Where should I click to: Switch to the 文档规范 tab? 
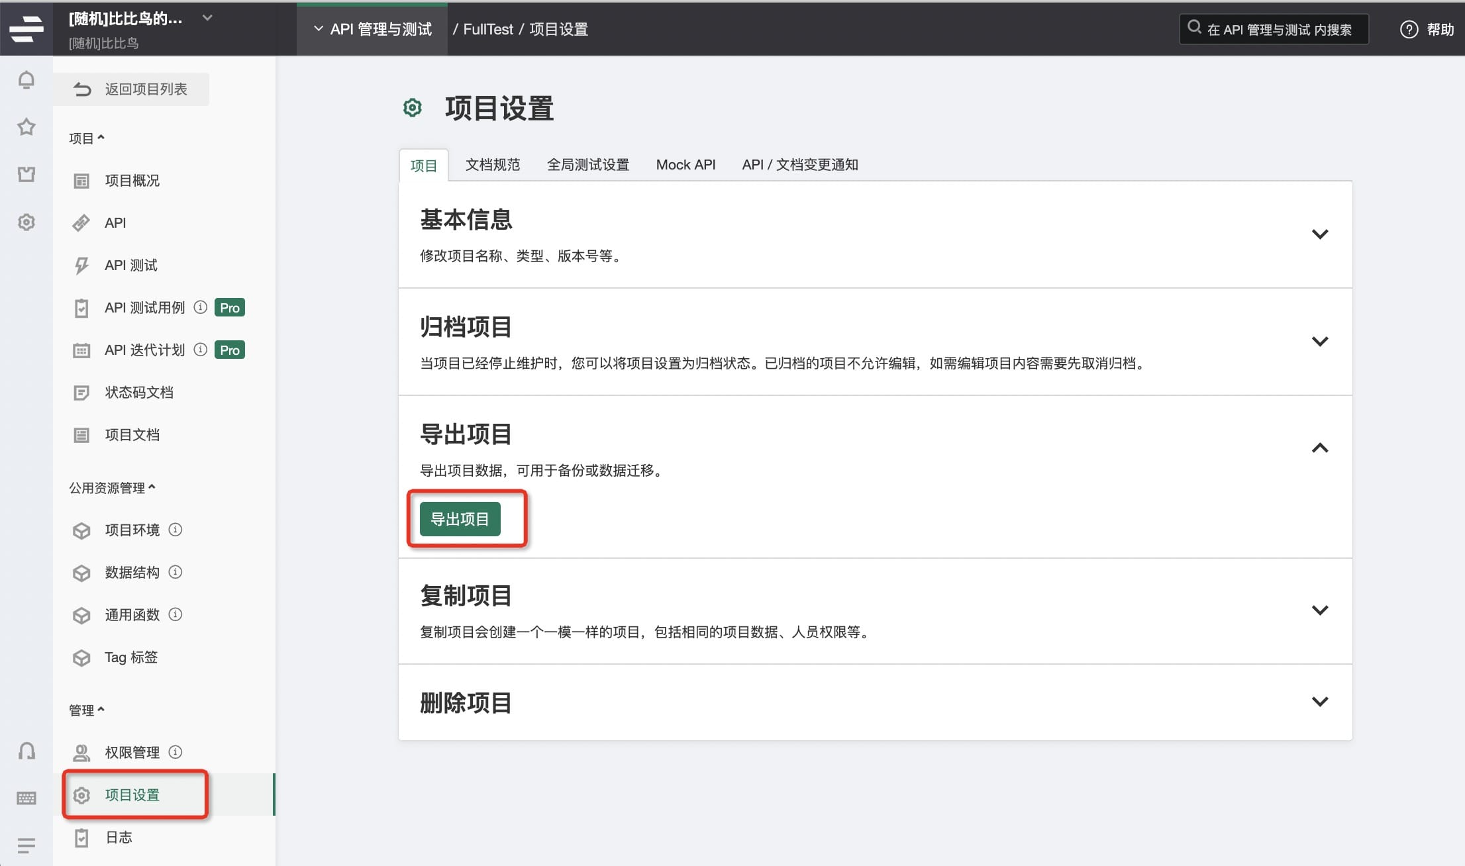tap(492, 165)
